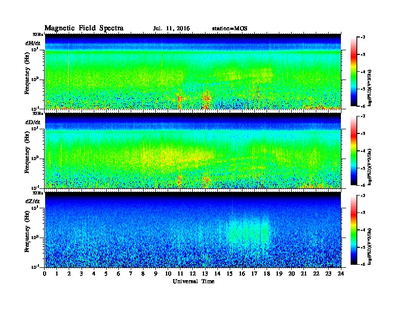
Task: Click the color bar beside the dH/dt spectrogram
Action: click(x=354, y=71)
